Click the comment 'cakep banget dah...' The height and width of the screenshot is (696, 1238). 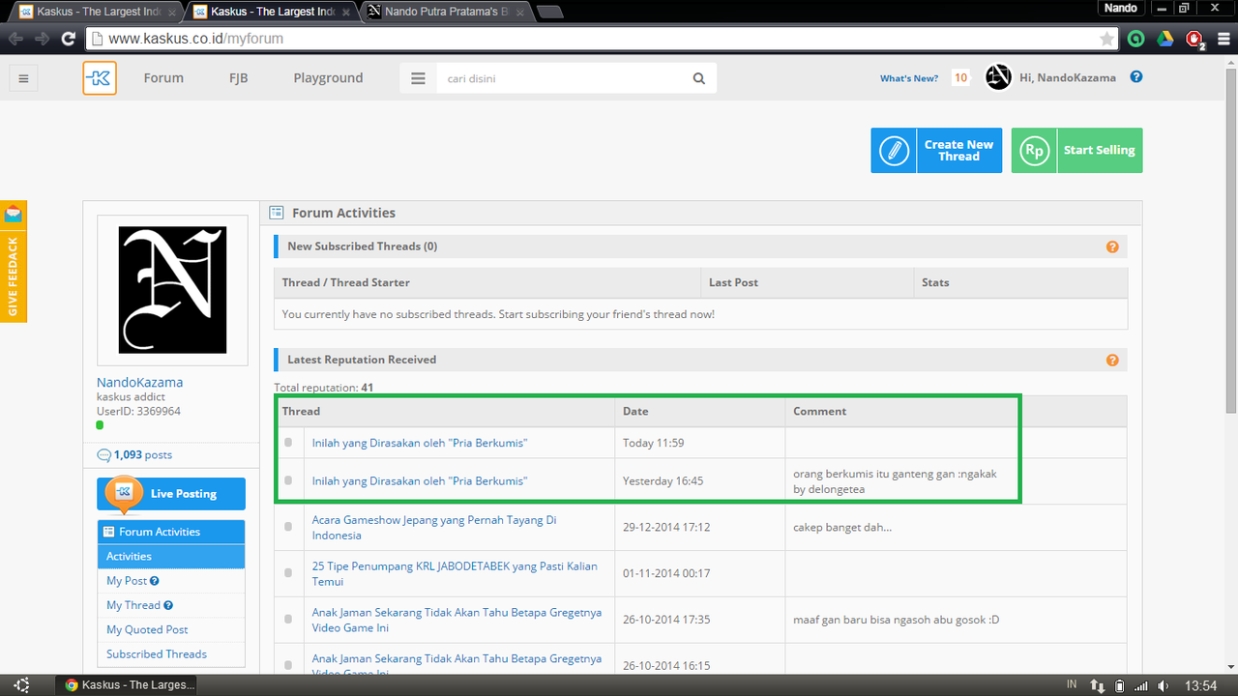842,527
